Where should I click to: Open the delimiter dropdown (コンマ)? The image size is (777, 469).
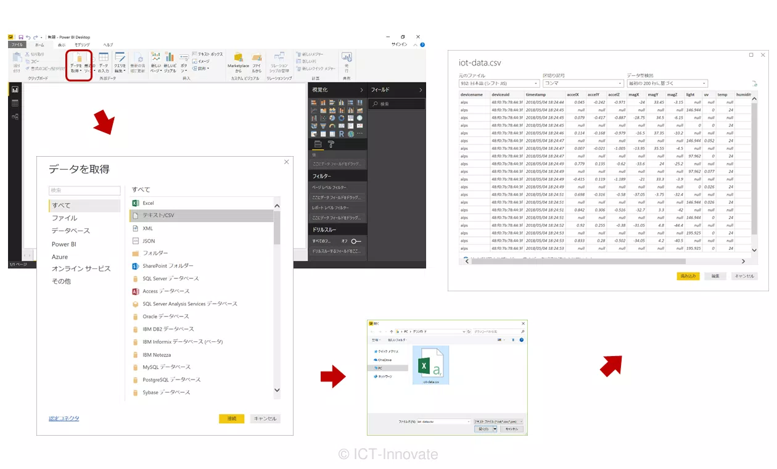pyautogui.click(x=583, y=83)
